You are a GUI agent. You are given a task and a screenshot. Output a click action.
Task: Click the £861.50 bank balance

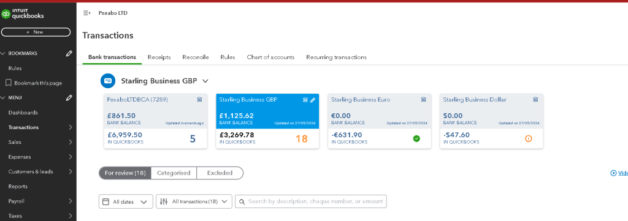[x=121, y=116]
